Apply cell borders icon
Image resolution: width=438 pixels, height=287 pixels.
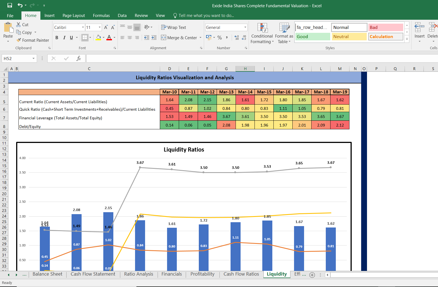[x=85, y=38]
